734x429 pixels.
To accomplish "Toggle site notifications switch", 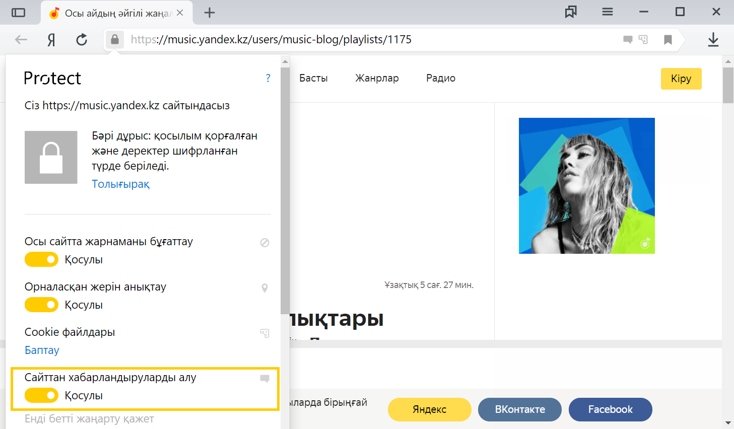I will 41,396.
